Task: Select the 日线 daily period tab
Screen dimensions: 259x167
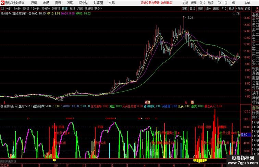Action: (x=65, y=9)
